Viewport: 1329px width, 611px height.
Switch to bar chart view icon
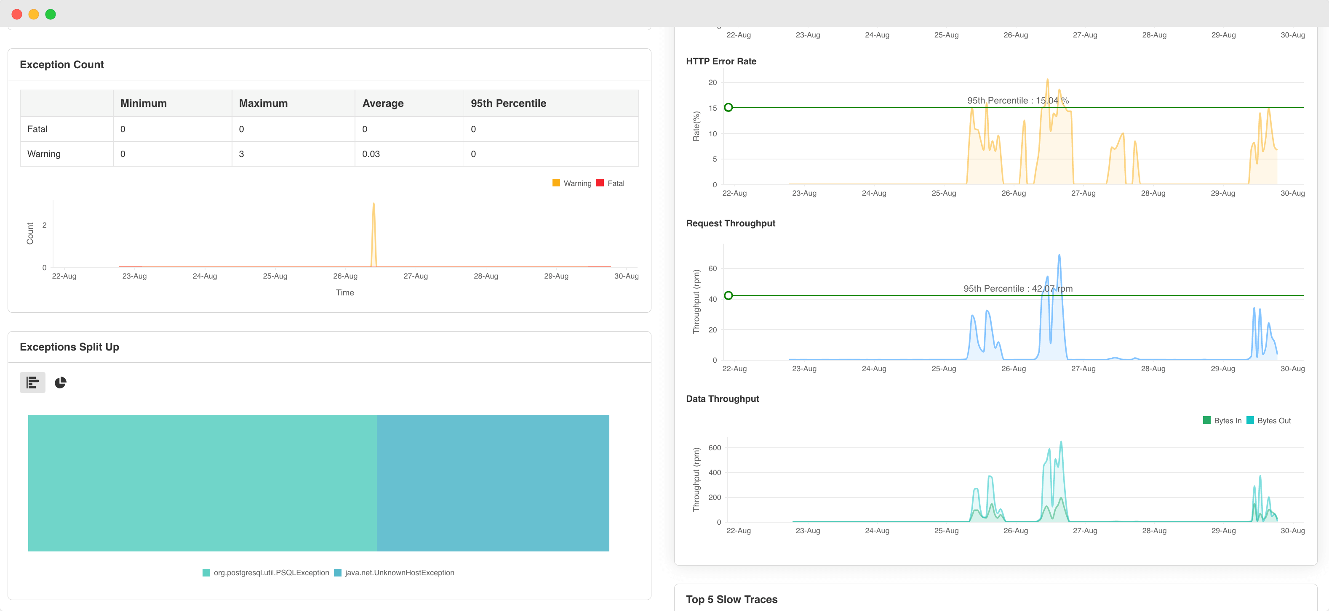(x=32, y=382)
